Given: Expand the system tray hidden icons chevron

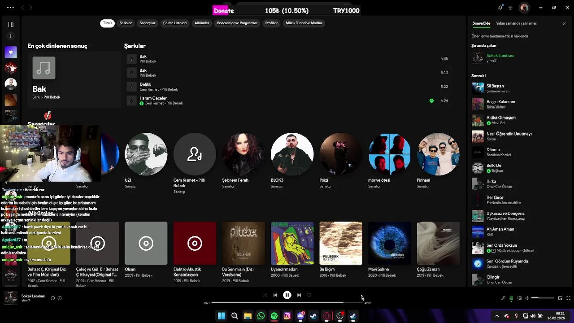Looking at the screenshot, I should [497, 316].
